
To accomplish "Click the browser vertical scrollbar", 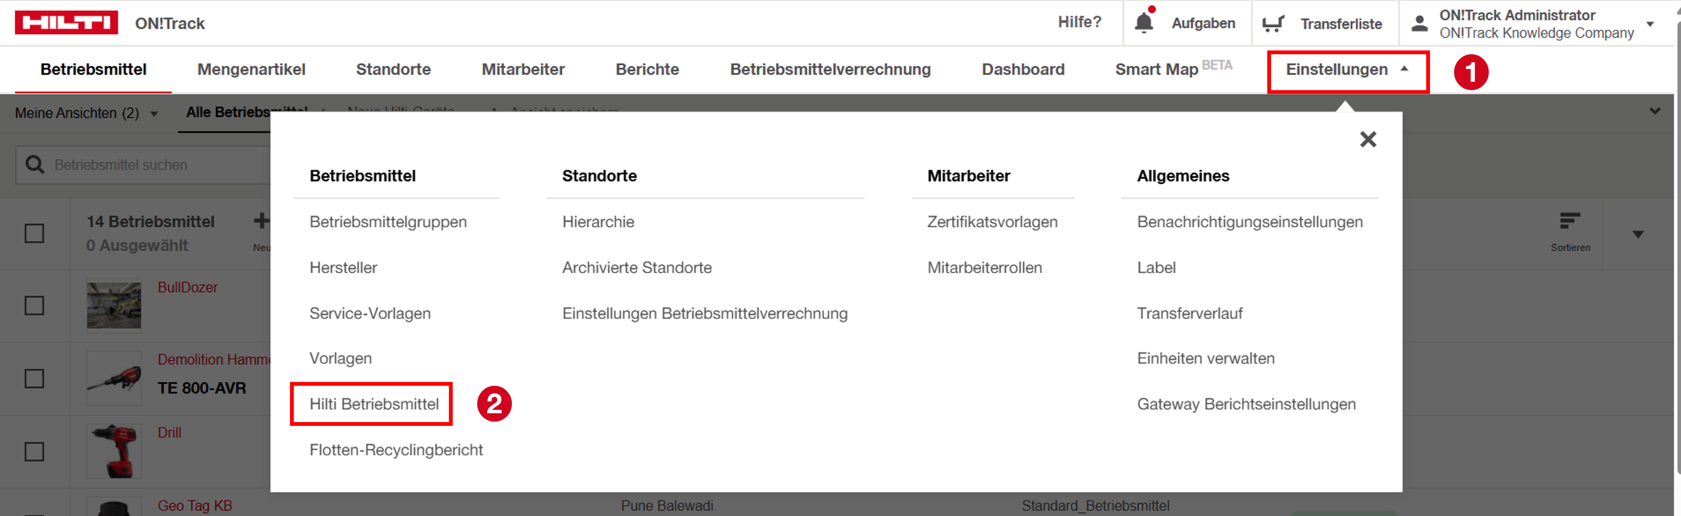I will [1678, 248].
